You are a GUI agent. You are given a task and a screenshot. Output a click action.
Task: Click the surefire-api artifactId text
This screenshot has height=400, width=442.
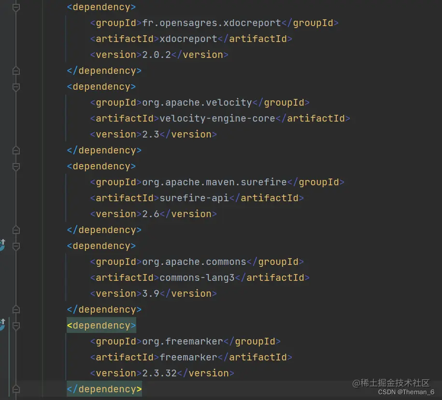[194, 198]
